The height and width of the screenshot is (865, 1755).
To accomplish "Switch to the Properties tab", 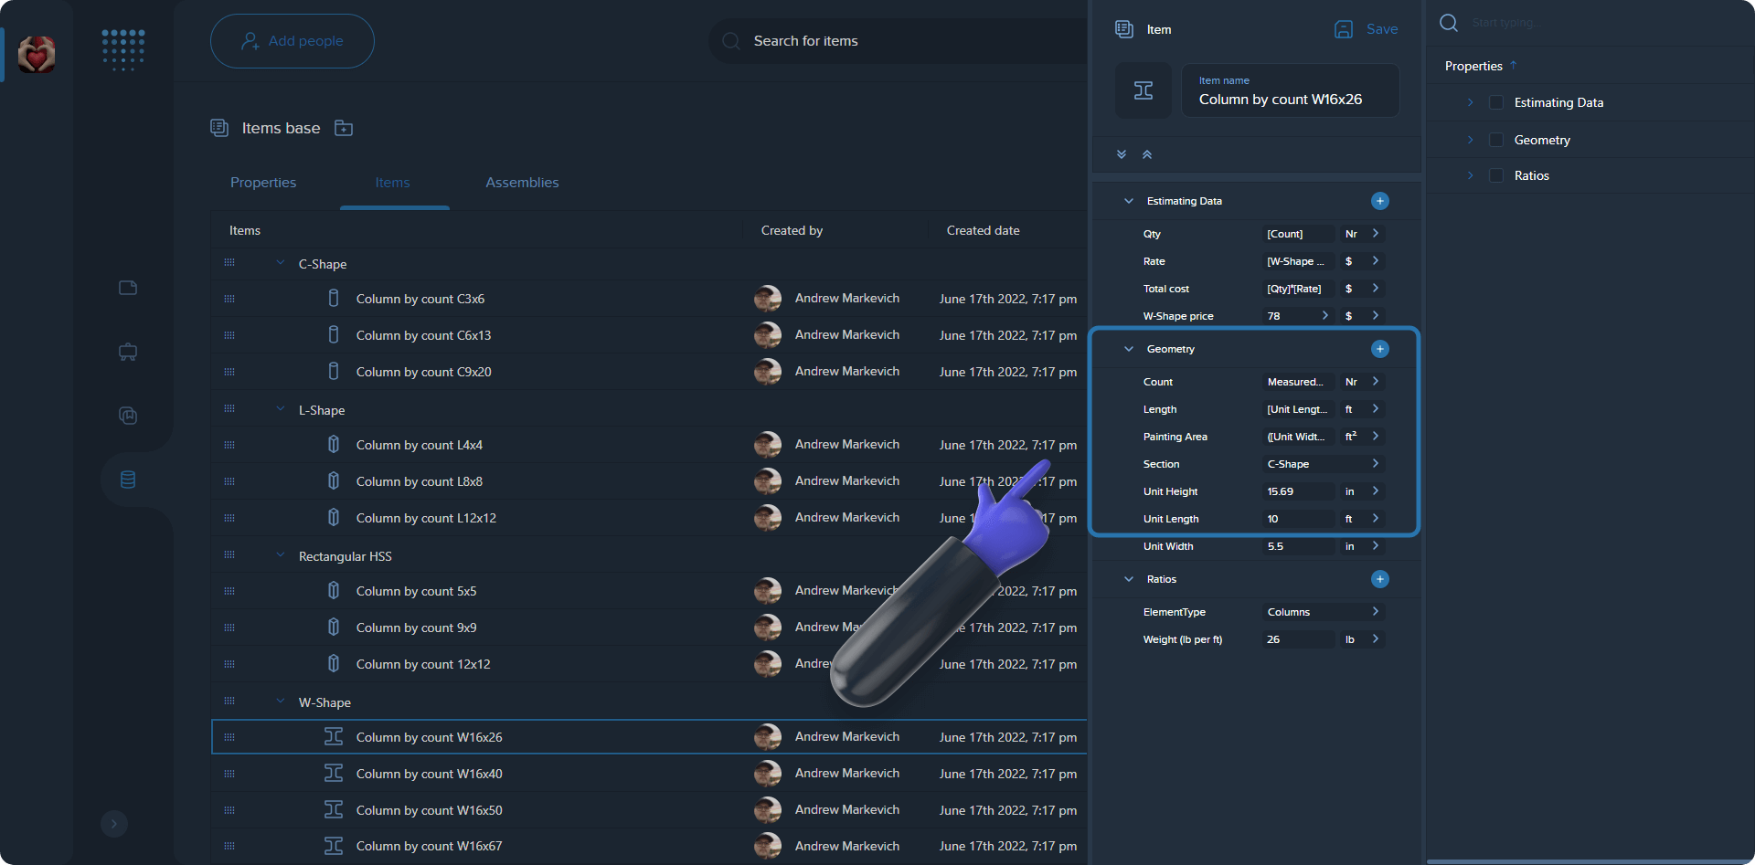I will click(262, 182).
